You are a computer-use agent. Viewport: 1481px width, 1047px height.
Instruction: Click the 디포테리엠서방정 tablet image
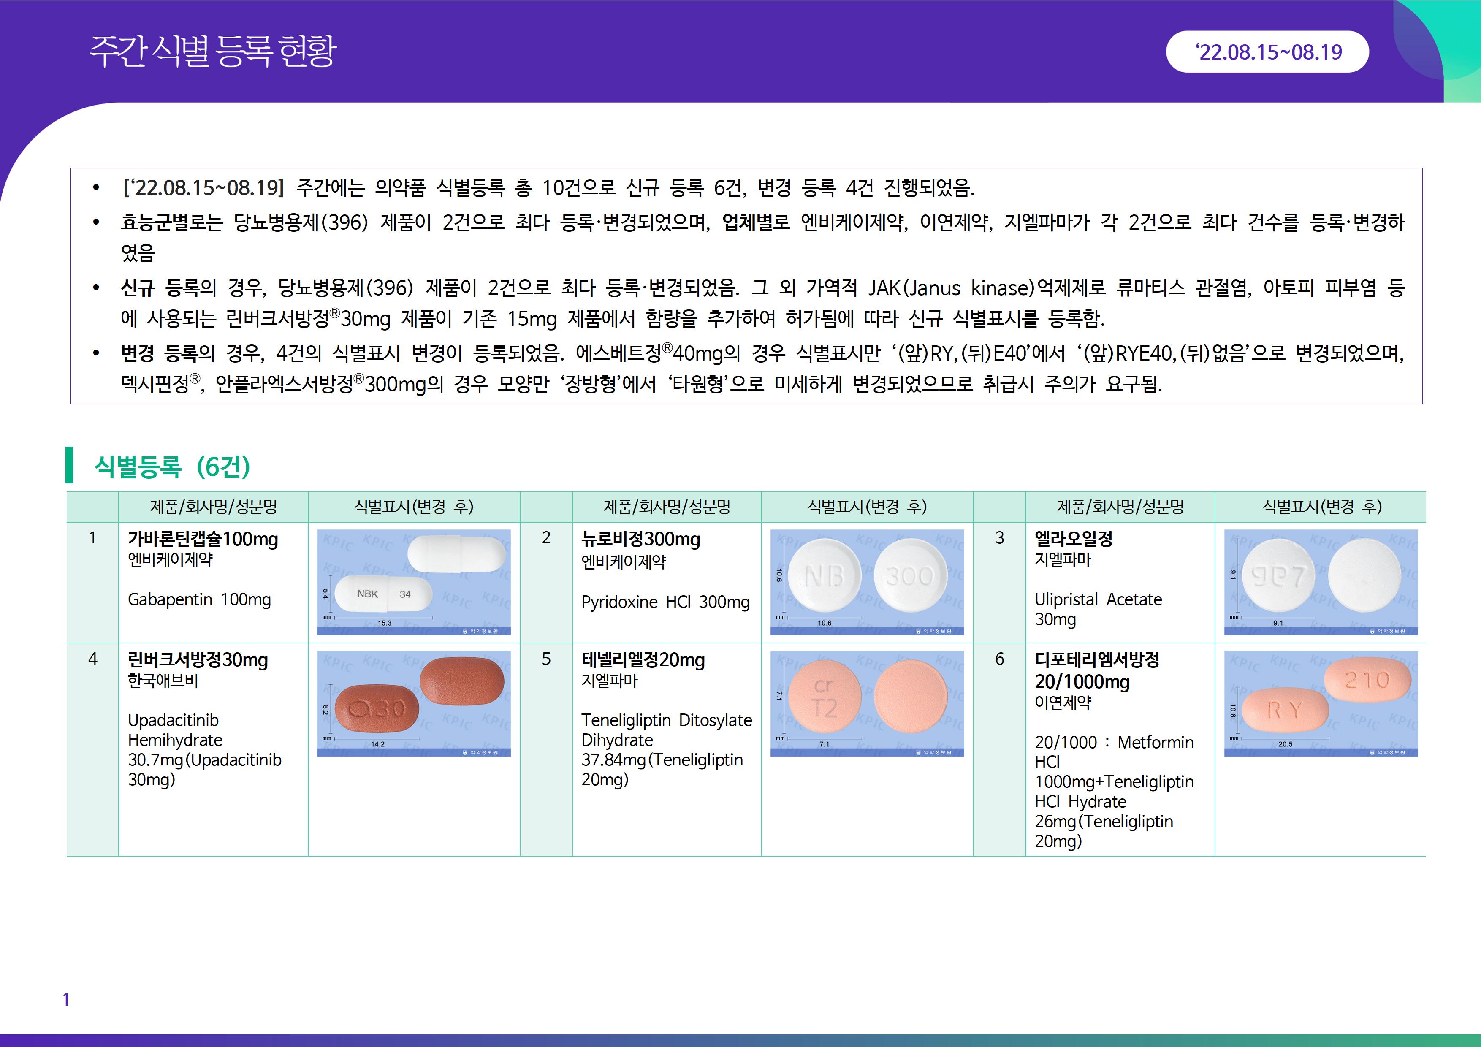pyautogui.click(x=1321, y=703)
